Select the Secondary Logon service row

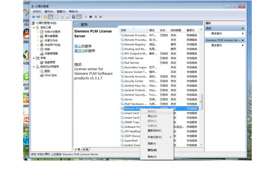coord(159,67)
